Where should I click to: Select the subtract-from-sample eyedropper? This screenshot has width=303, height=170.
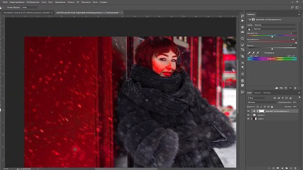(x=258, y=52)
